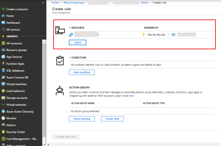The image size is (221, 146).
Task: Open Security Center shield icon
Action: coord(3,132)
